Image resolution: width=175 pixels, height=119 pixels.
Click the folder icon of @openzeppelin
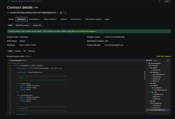click(x=149, y=63)
